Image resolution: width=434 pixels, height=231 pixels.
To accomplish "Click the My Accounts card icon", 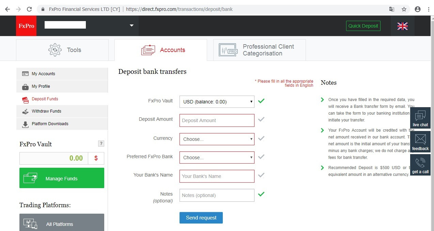I will 25,74.
